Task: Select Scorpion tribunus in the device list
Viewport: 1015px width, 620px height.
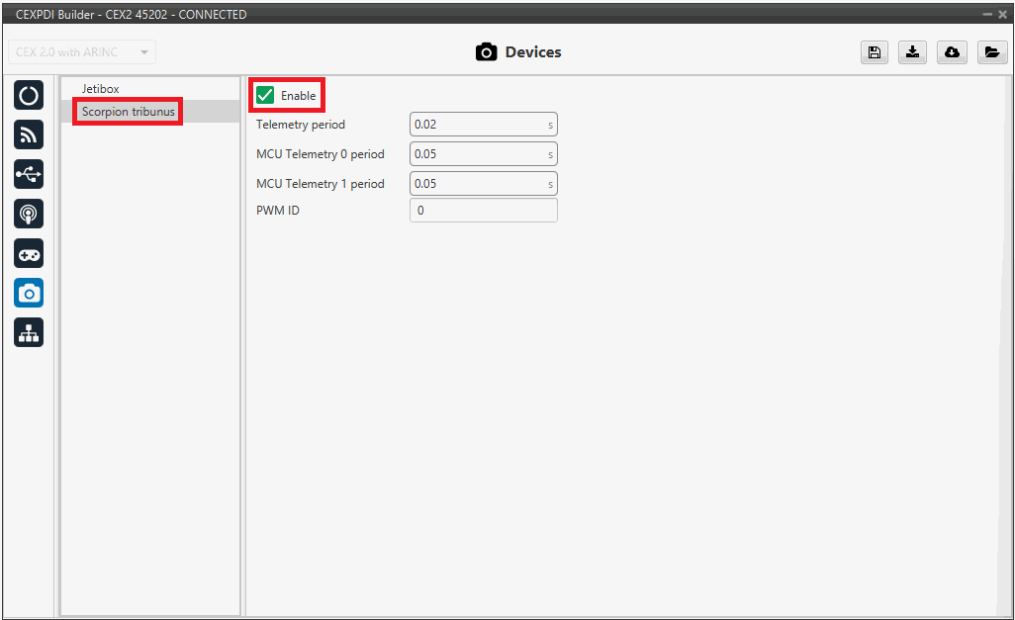Action: [x=129, y=112]
